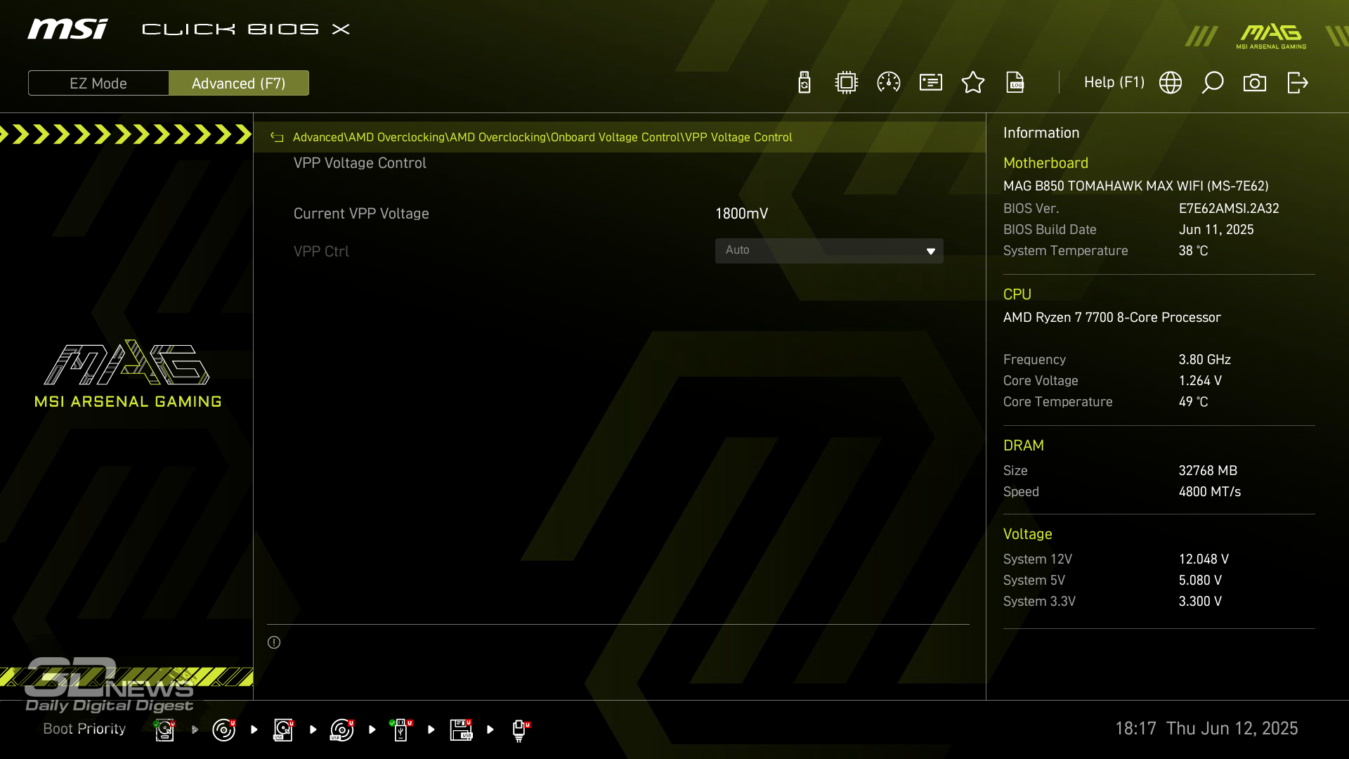The height and width of the screenshot is (759, 1349).
Task: Click the back arrow before breadcrumb path
Action: pyautogui.click(x=277, y=137)
